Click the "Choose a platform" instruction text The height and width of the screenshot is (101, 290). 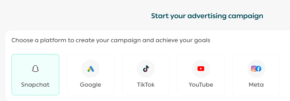111,40
